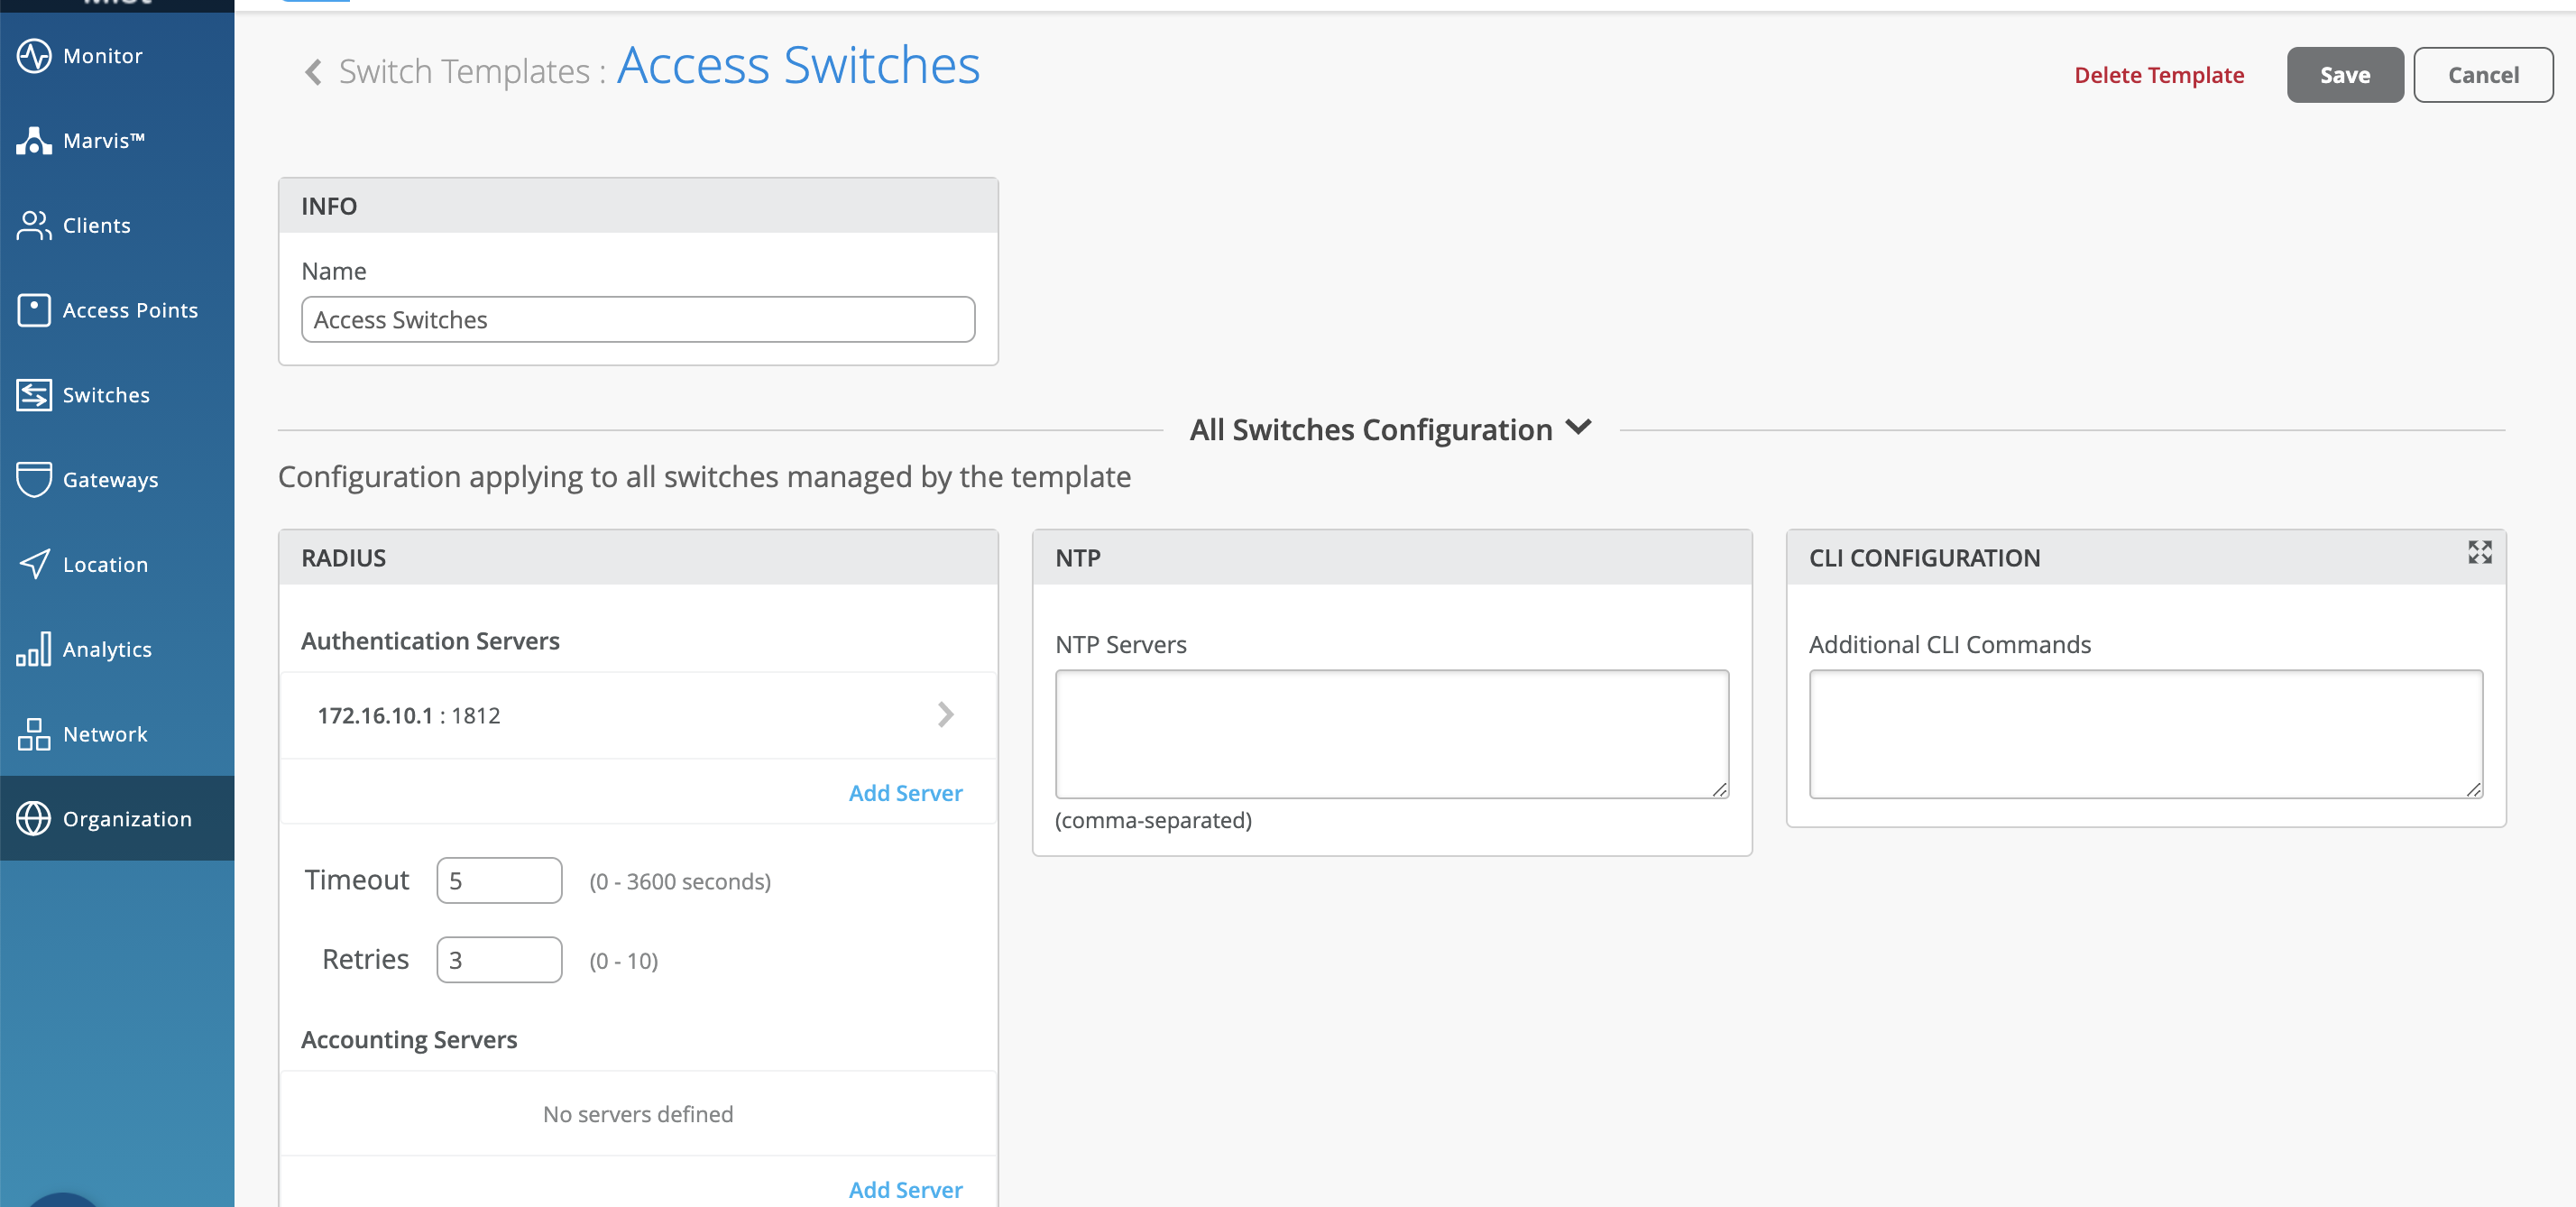Viewport: 2576px width, 1207px height.
Task: Expand the 172.16.10.1 authentication server entry
Action: click(945, 715)
